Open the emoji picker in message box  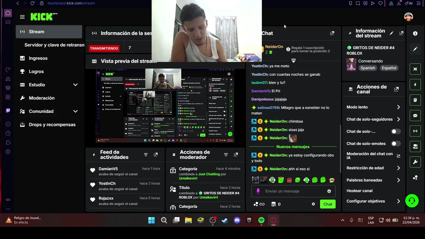tap(329, 191)
